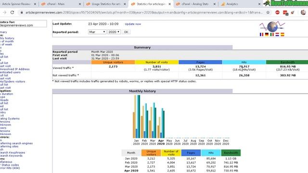Click the browser forward arrow
The width and height of the screenshot is (308, 173).
coord(4,12)
